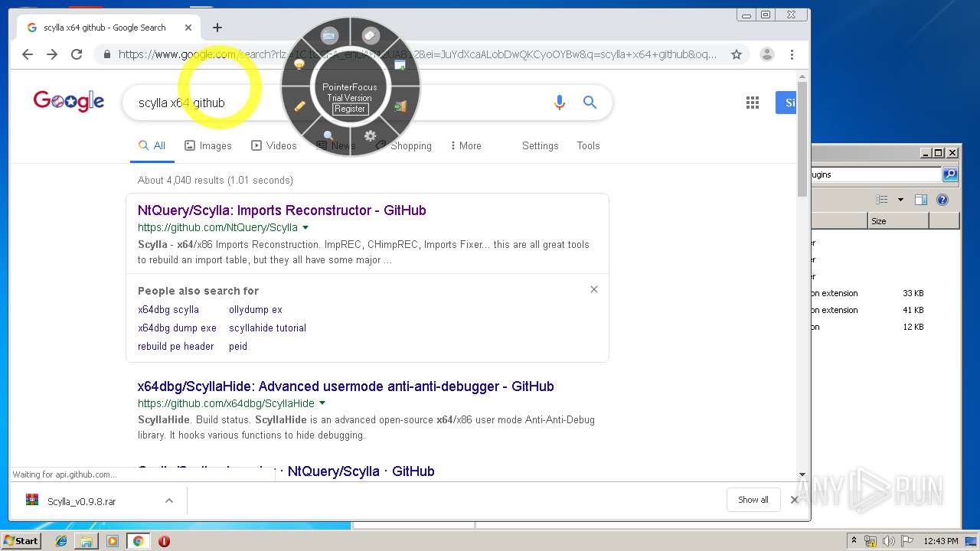Open Explorer help icon

[942, 200]
